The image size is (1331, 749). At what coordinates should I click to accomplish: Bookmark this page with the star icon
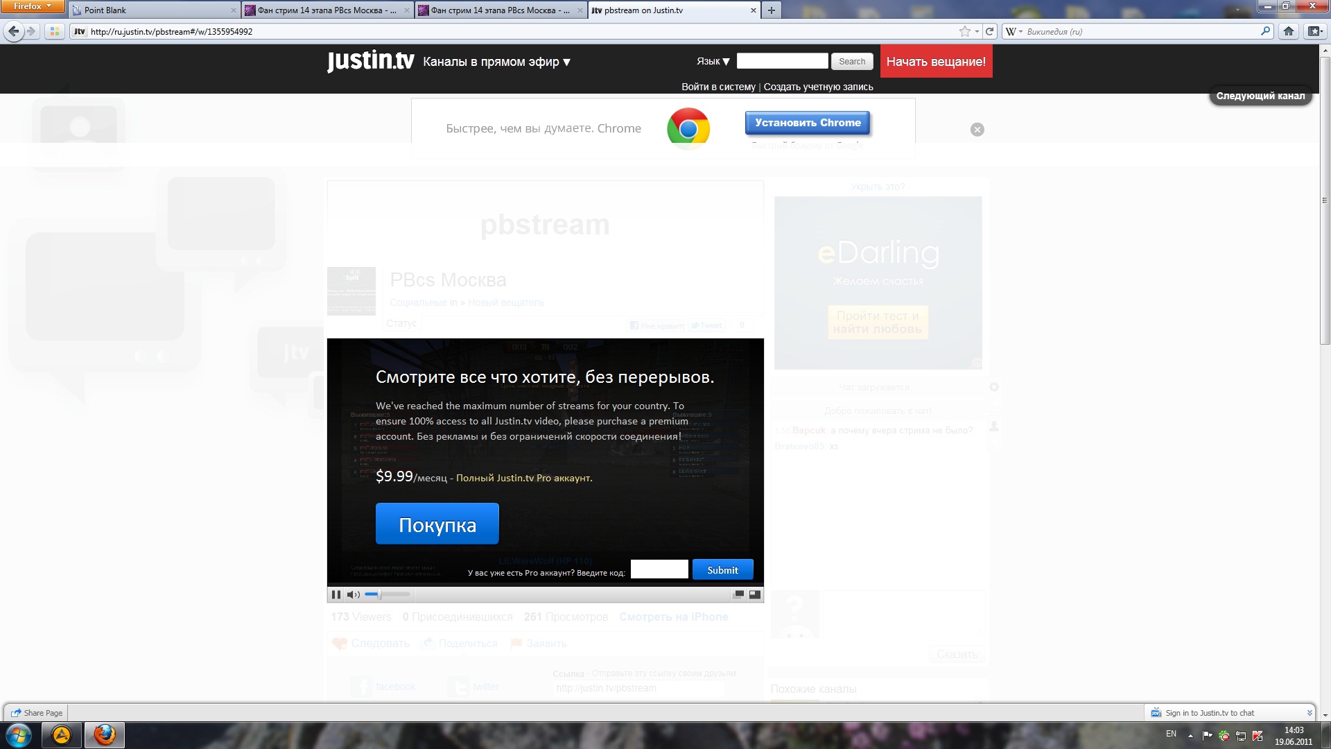coord(964,31)
